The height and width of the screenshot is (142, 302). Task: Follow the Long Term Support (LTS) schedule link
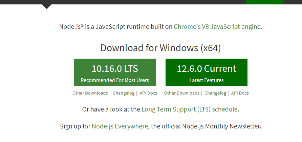pos(190,109)
